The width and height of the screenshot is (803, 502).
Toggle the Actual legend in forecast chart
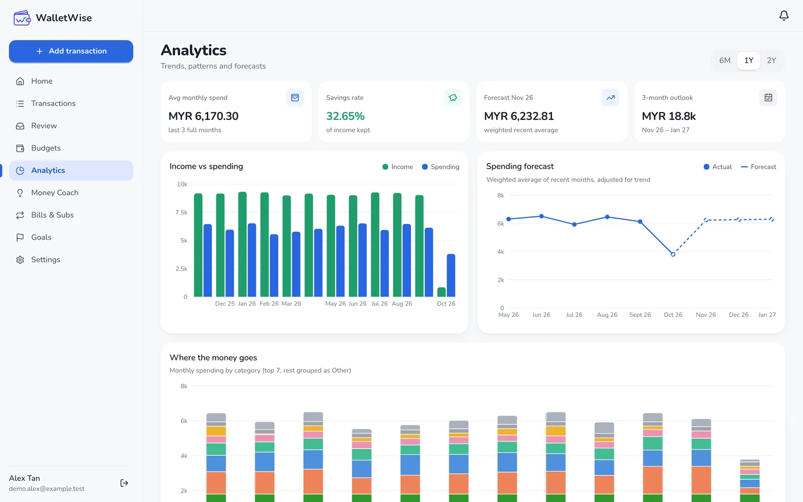[x=718, y=167]
